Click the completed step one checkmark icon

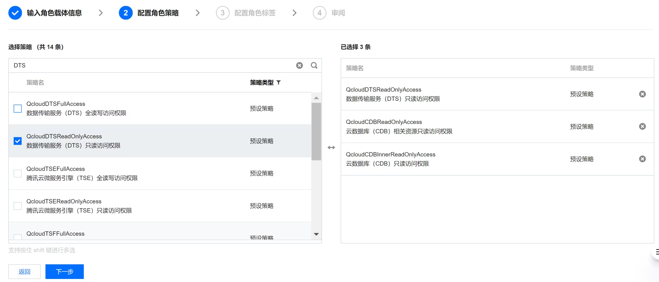coord(15,13)
